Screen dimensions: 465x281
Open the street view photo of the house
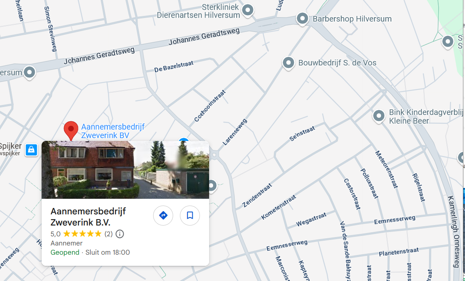pyautogui.click(x=125, y=170)
